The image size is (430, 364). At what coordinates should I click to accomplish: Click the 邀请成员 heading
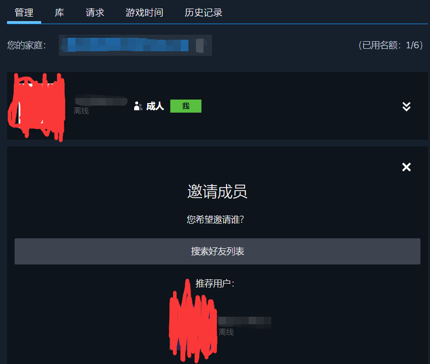(x=217, y=192)
